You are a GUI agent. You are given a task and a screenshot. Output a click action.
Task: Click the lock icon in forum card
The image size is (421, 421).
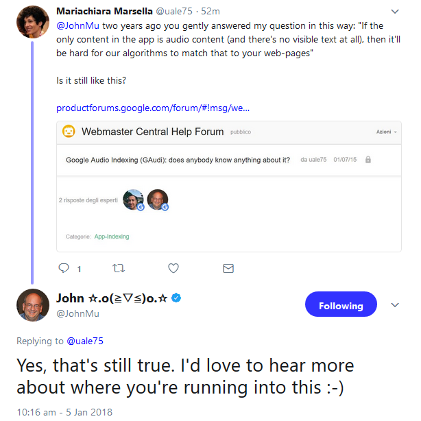click(x=368, y=160)
